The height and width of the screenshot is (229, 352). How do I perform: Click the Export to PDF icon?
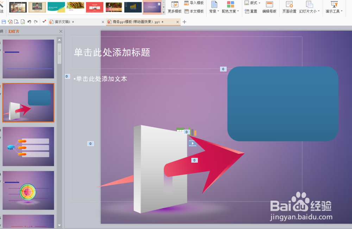(10, 22)
